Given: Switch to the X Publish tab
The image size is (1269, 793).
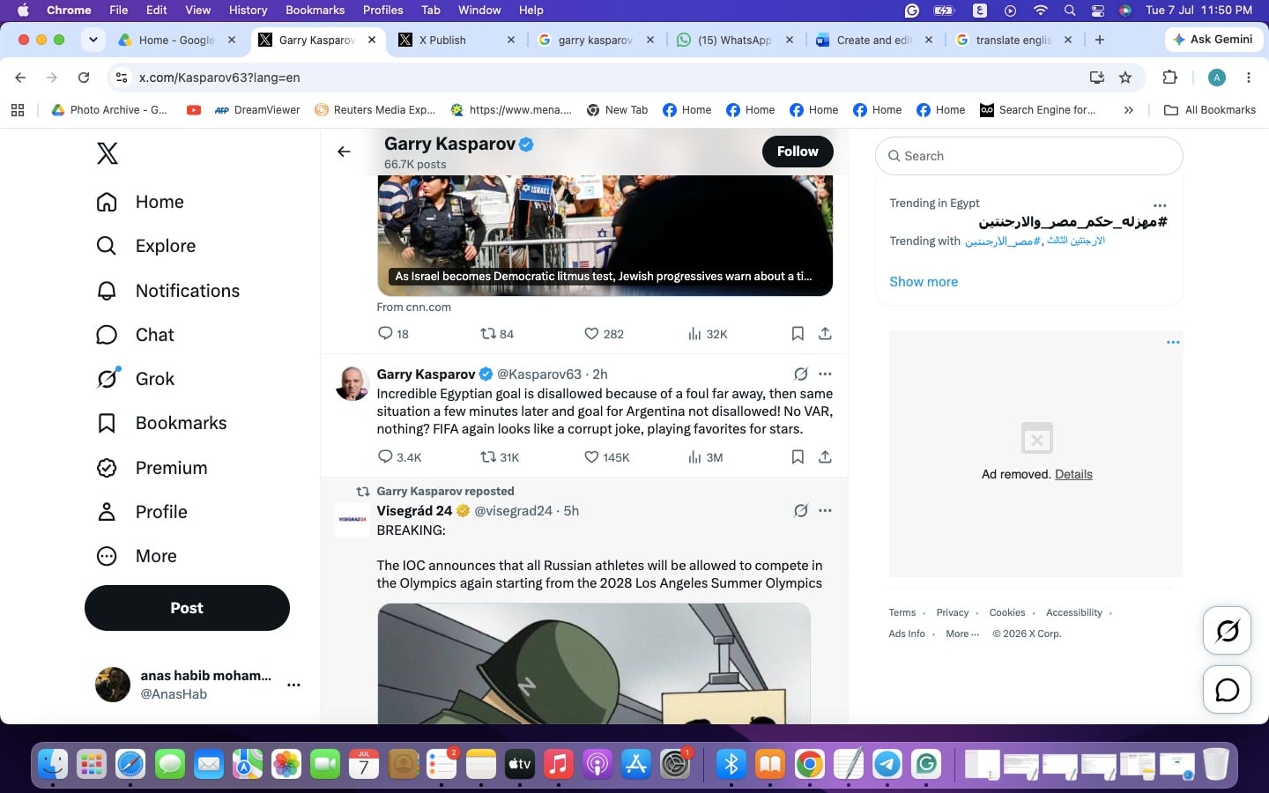Looking at the screenshot, I should pos(456,40).
